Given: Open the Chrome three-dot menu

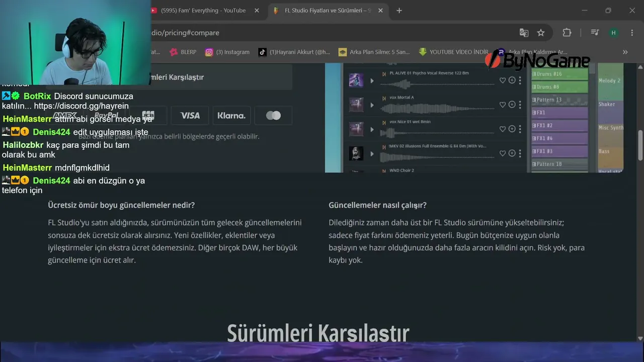Looking at the screenshot, I should pos(632,33).
